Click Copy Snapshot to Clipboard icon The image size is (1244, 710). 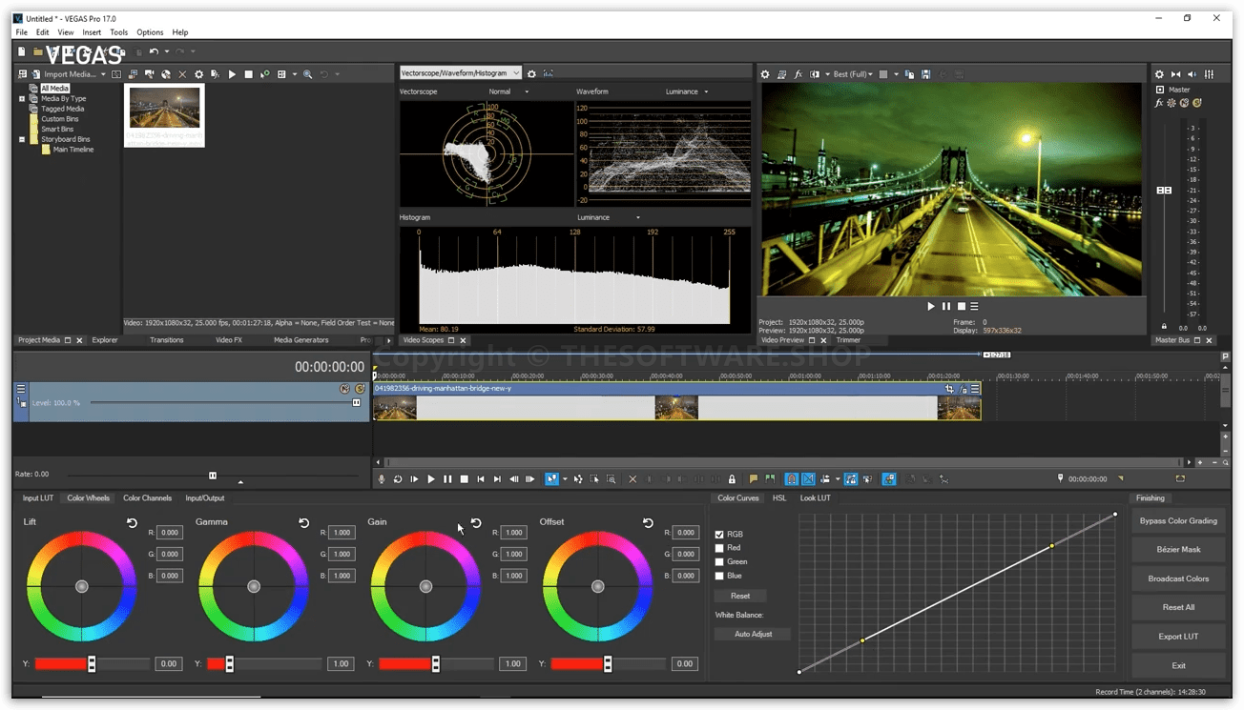pos(909,74)
